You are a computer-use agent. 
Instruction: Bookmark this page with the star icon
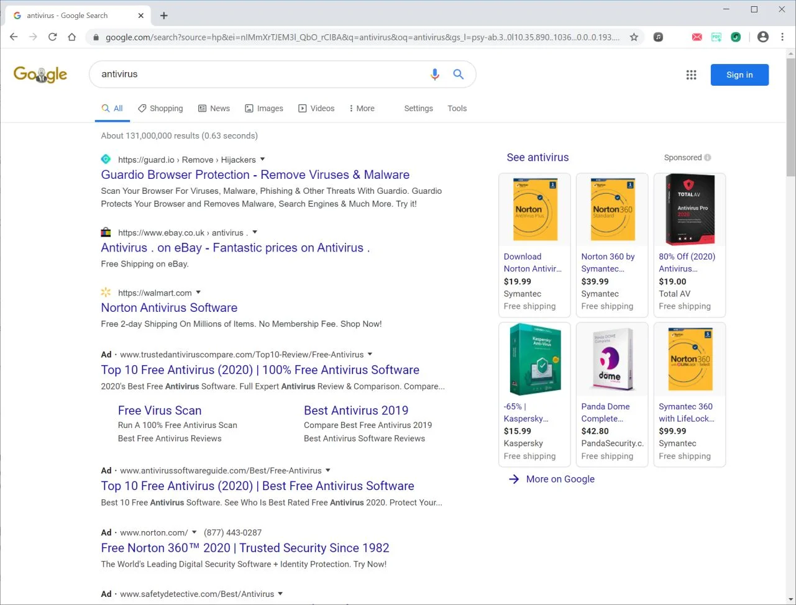634,37
